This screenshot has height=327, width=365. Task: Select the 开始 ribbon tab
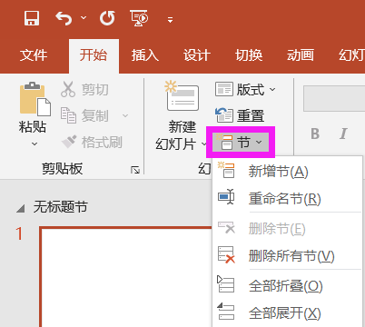(94, 55)
